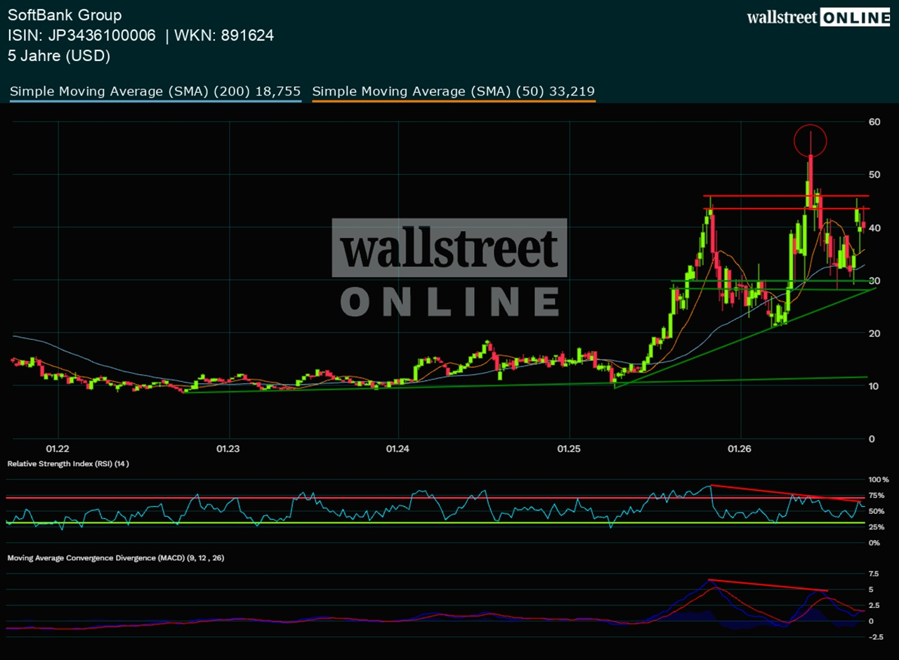Click the ISIN JP3436100006 text
The height and width of the screenshot is (660, 899).
coord(81,36)
